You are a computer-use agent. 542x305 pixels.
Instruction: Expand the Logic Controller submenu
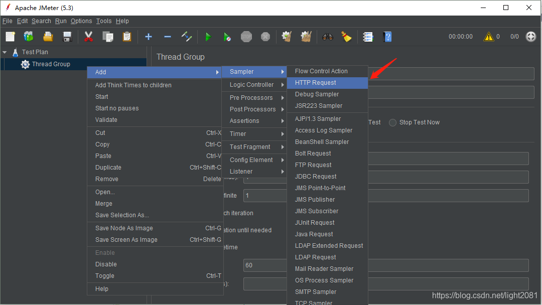pos(254,85)
